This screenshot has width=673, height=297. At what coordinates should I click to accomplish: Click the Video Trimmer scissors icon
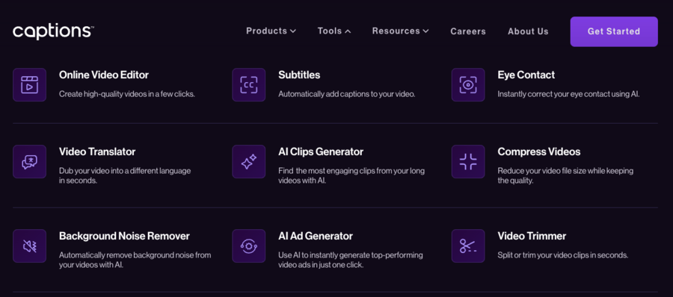[x=468, y=246]
